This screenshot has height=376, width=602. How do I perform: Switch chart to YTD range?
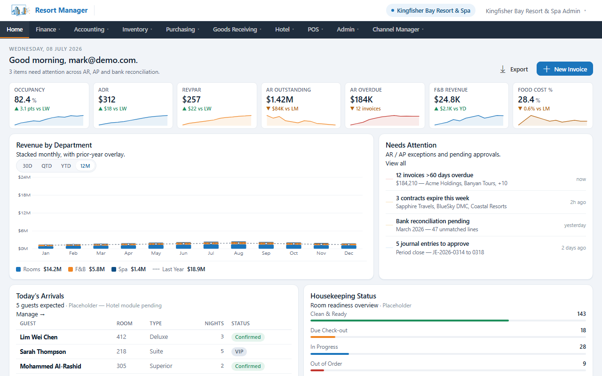[x=66, y=166]
